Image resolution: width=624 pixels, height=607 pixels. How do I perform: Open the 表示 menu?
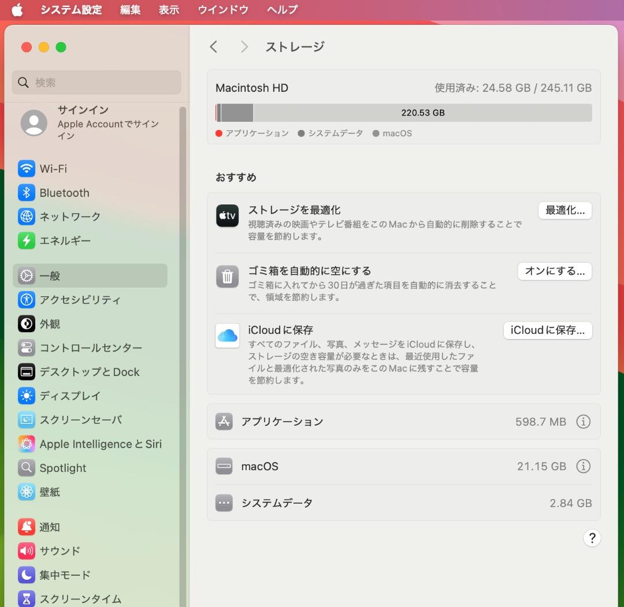(169, 9)
